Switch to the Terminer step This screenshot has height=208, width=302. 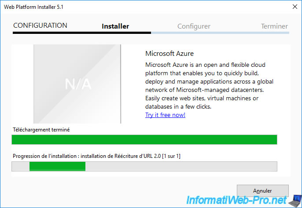point(274,26)
